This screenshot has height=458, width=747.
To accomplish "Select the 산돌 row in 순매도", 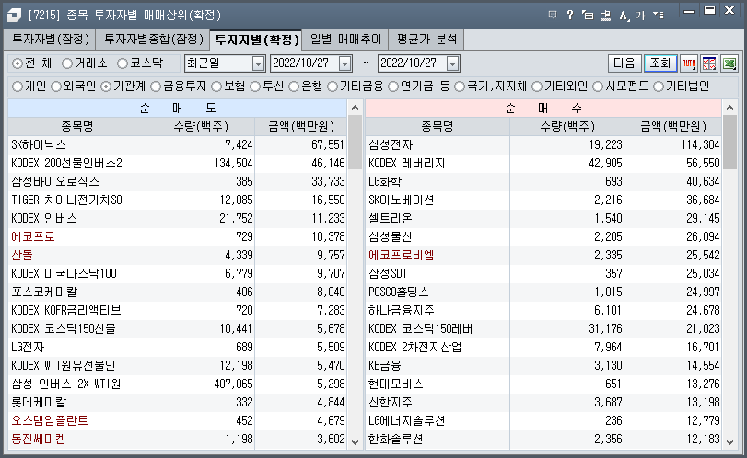I will coord(177,255).
